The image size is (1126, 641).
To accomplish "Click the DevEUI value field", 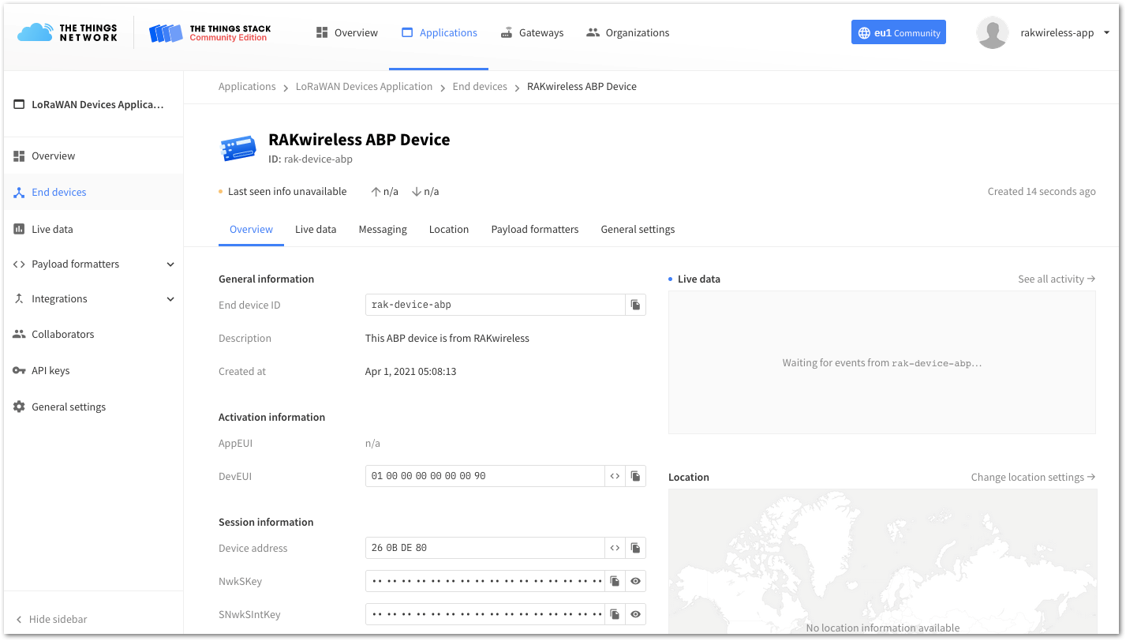I will tap(485, 476).
